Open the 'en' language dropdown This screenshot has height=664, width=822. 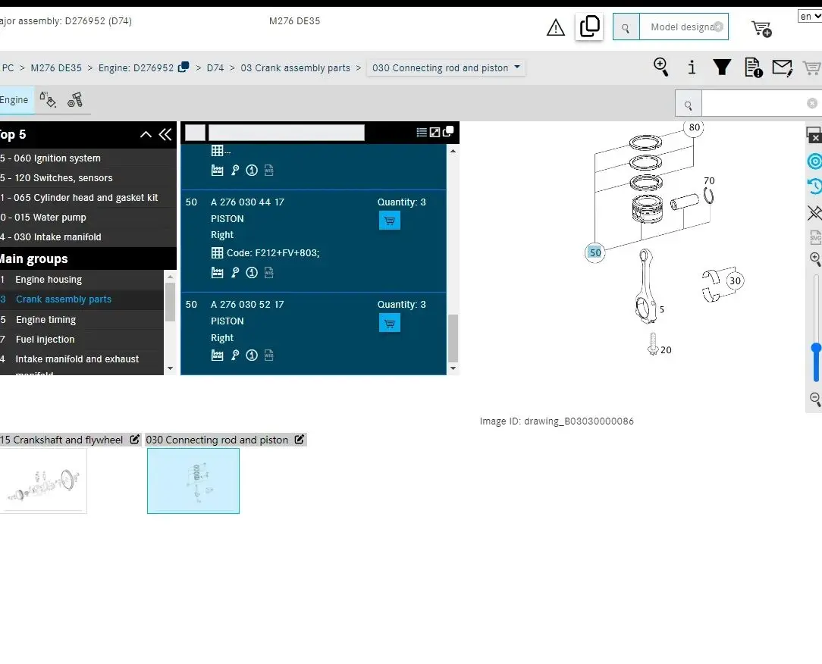[809, 16]
